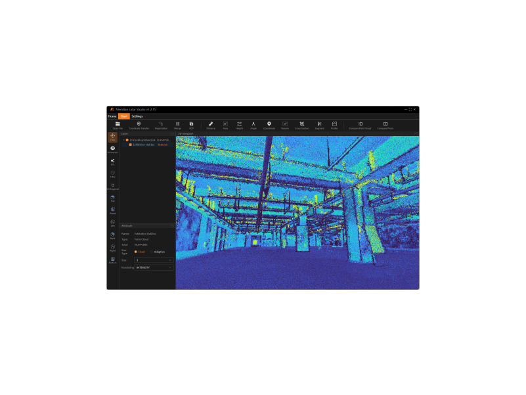Click the eye icon in the sidebar
This screenshot has height=395, width=526.
pyautogui.click(x=113, y=148)
